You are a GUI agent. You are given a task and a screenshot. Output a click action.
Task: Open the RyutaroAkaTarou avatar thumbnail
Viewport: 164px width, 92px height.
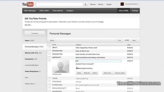point(122,4)
